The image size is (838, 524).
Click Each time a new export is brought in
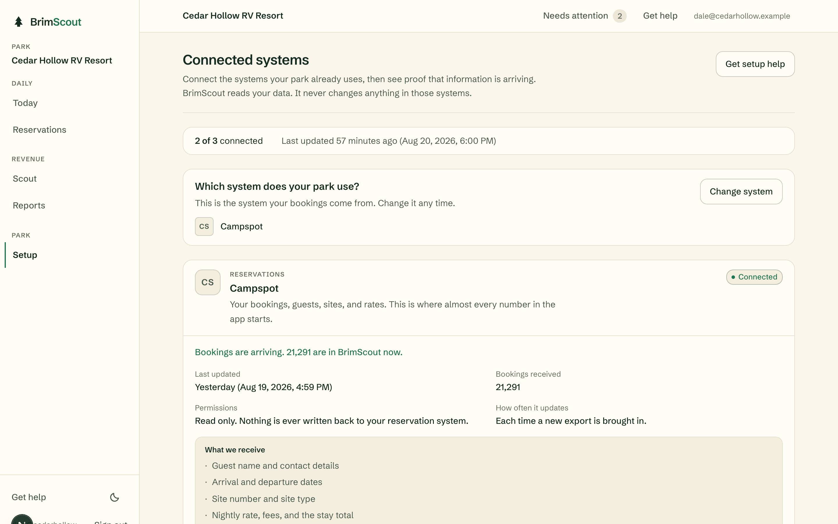coord(571,421)
